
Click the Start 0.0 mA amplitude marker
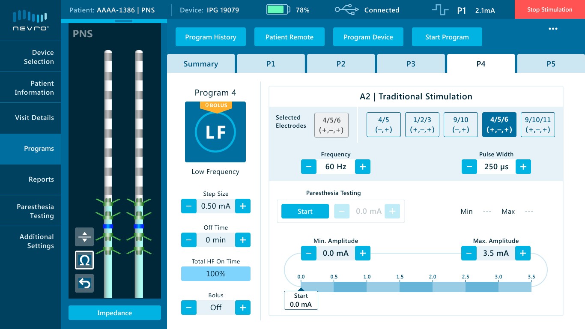(301, 300)
